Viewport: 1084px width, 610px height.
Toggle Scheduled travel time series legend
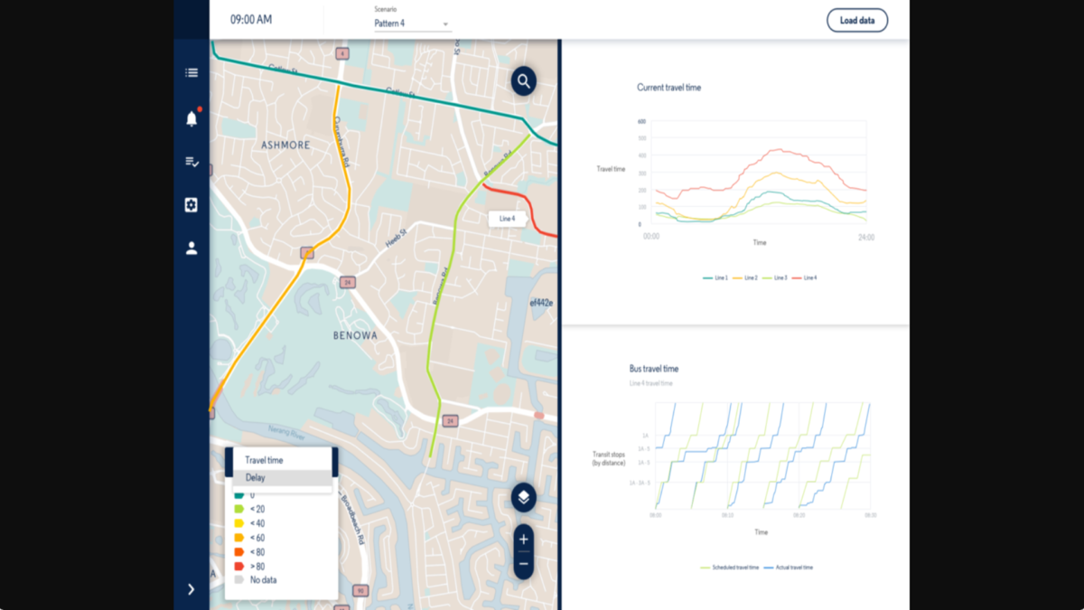click(731, 568)
